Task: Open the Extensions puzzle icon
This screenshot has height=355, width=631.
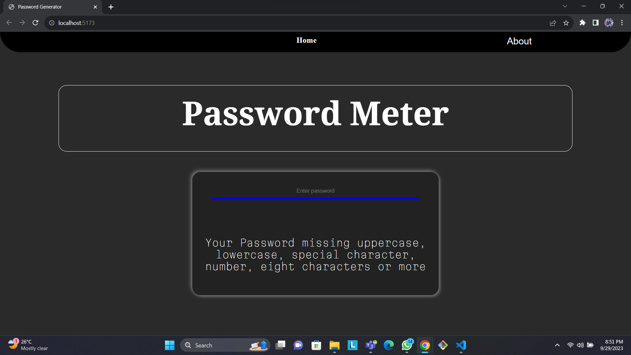Action: [582, 23]
